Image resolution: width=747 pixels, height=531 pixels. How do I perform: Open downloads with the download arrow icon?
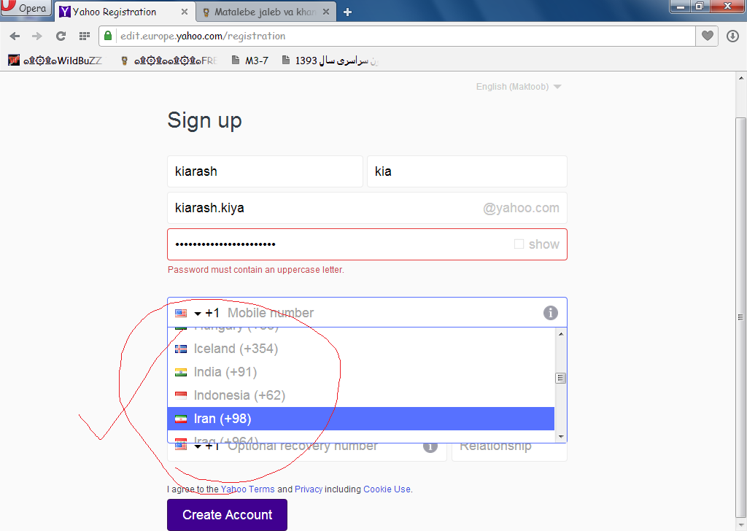tap(732, 36)
